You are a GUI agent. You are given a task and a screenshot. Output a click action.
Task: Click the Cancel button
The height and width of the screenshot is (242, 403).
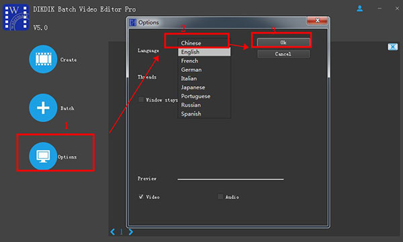tap(283, 54)
